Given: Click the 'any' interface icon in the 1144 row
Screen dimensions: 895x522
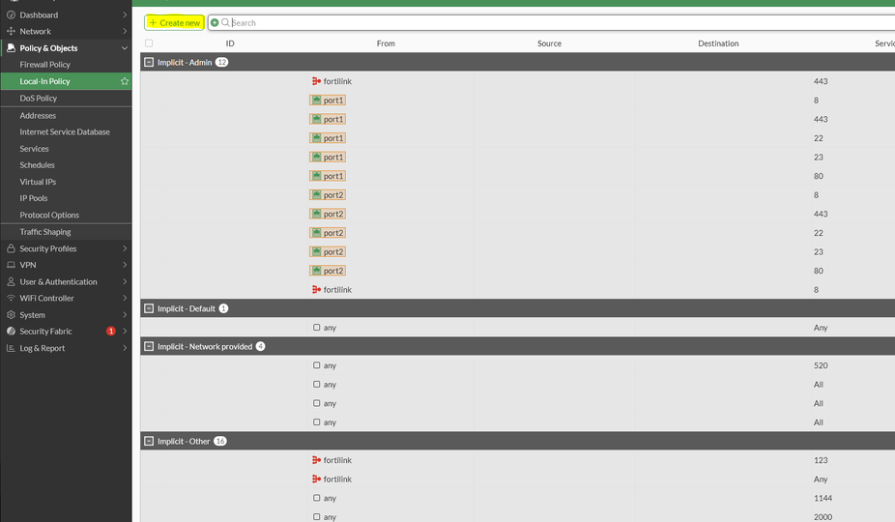Looking at the screenshot, I should tap(317, 498).
